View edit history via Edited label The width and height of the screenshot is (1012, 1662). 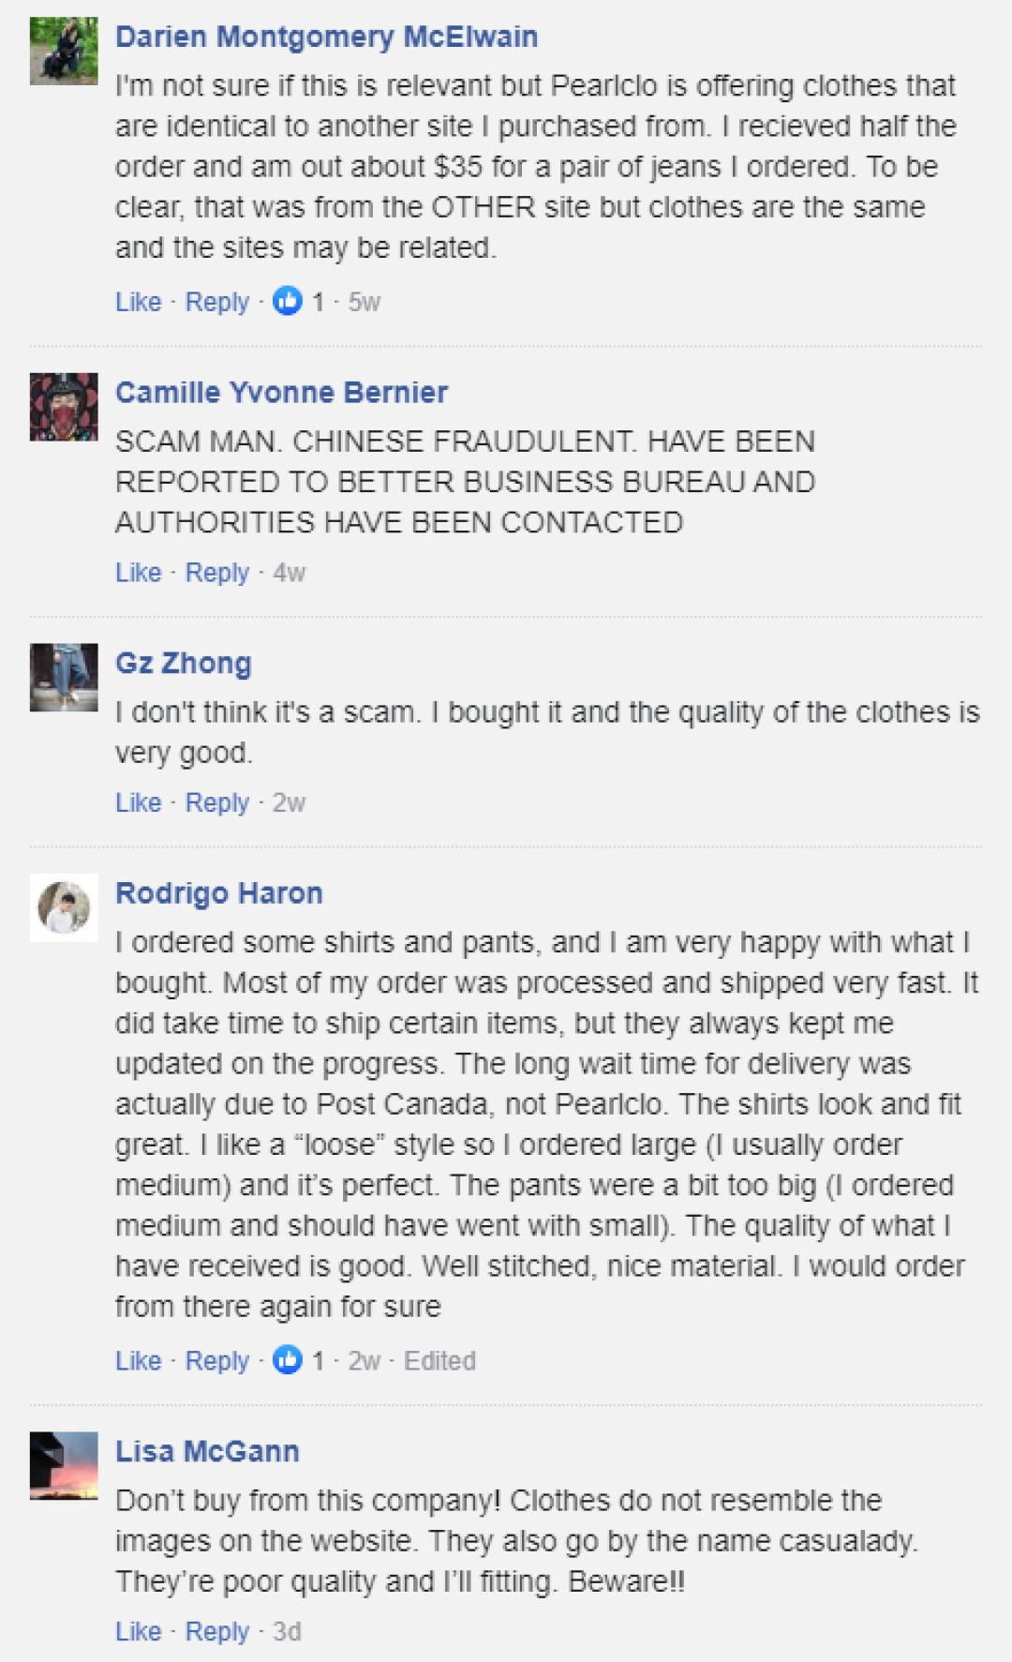(439, 1360)
